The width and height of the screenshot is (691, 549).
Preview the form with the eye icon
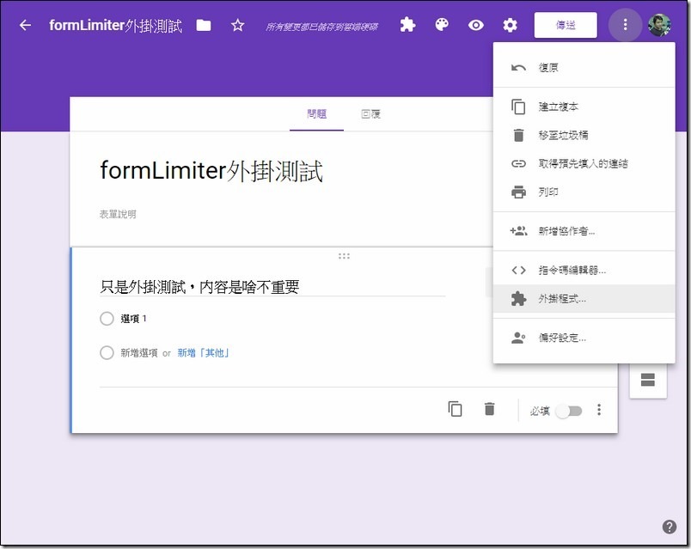click(476, 25)
